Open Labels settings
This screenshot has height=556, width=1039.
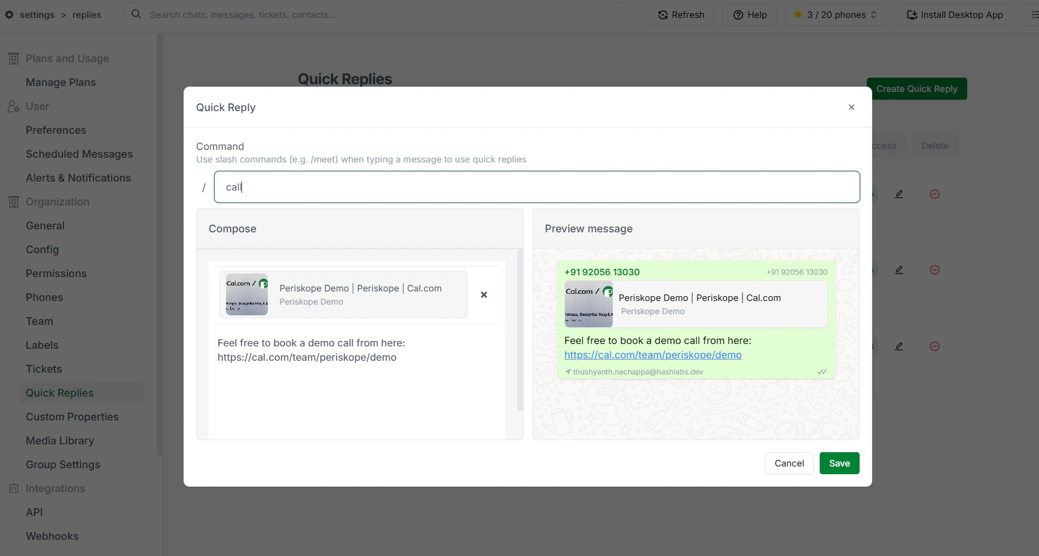(42, 345)
